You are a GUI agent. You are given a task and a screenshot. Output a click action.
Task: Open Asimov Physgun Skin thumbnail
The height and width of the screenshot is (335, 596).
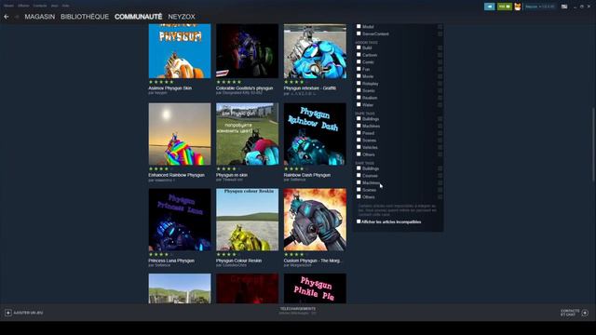(180, 51)
